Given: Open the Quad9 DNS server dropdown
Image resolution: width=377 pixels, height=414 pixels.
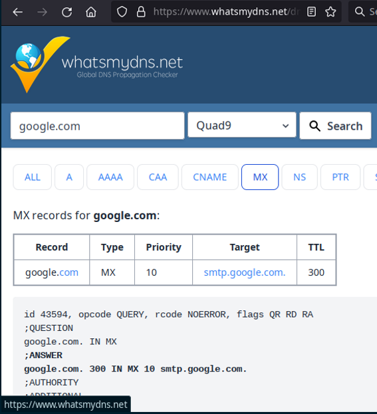Looking at the screenshot, I should tap(242, 125).
